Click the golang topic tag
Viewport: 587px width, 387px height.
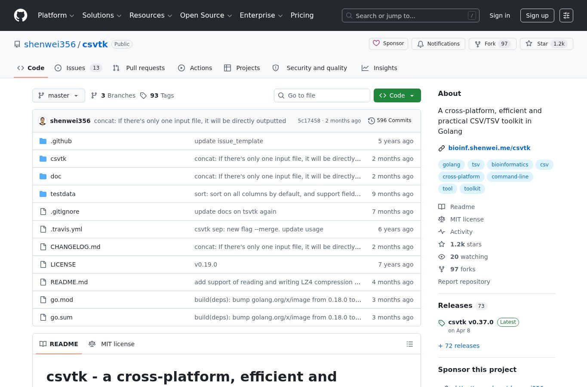pos(451,165)
